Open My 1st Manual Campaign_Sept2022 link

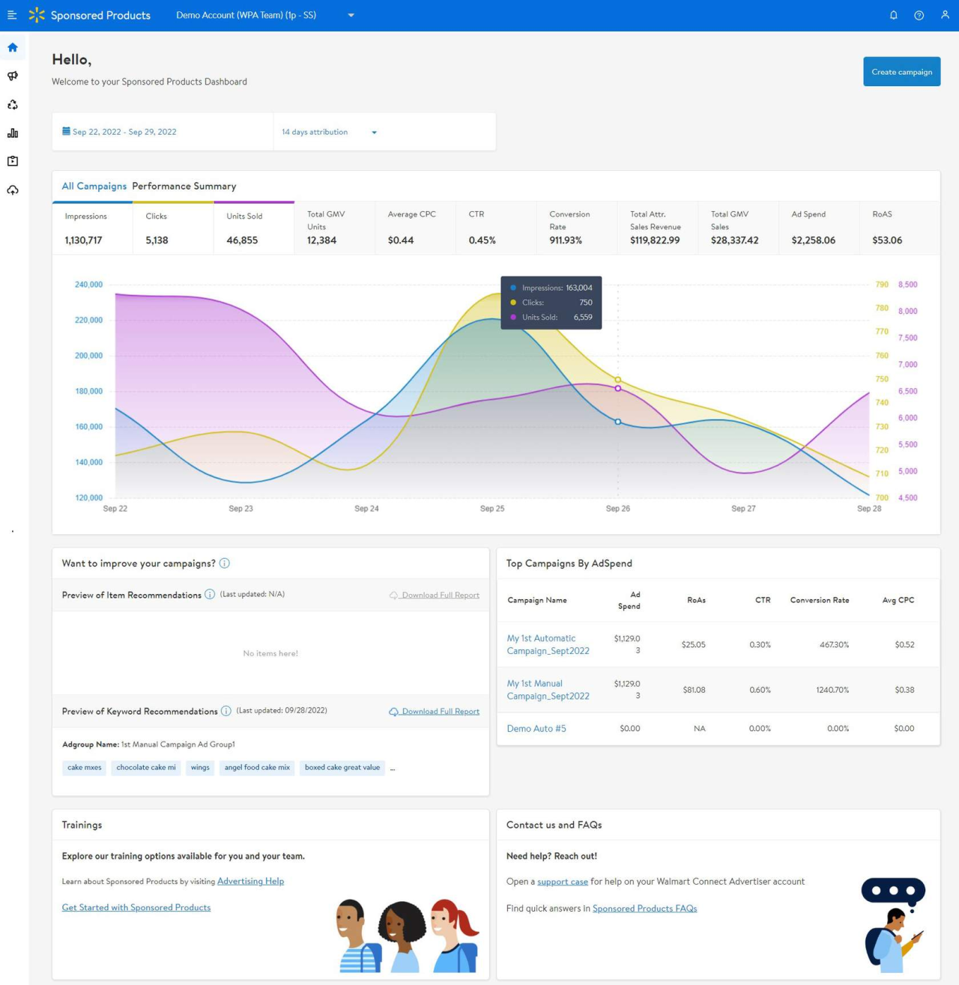click(x=548, y=690)
